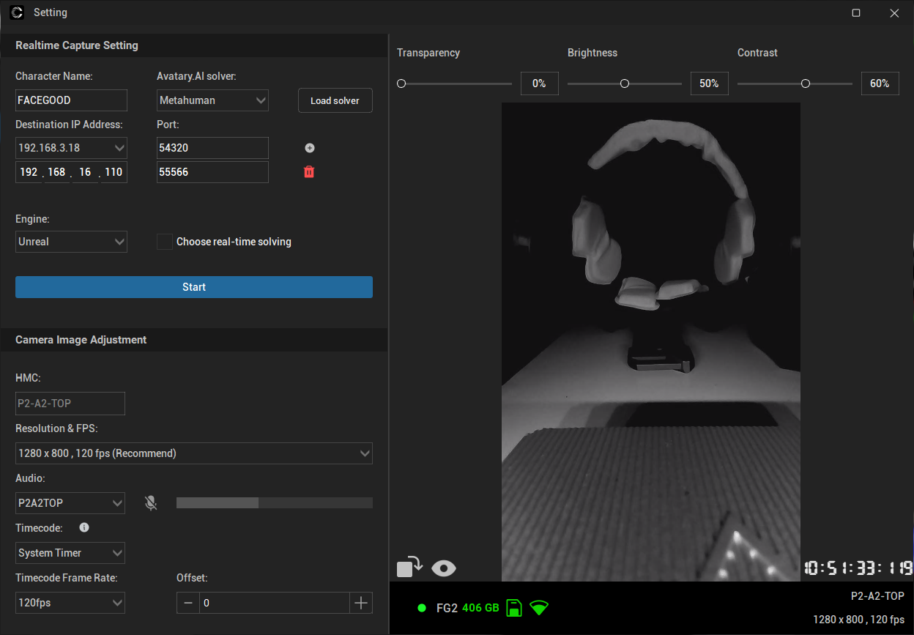Click the Load solver button
914x635 pixels.
coord(335,100)
